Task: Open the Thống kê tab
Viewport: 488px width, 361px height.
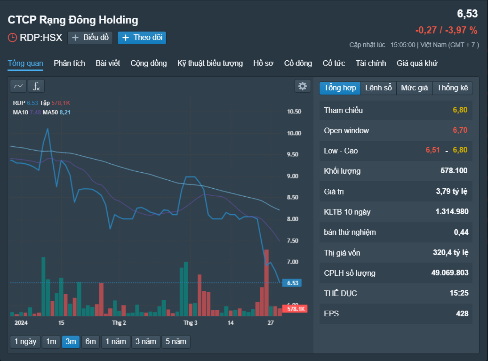Action: coord(453,88)
